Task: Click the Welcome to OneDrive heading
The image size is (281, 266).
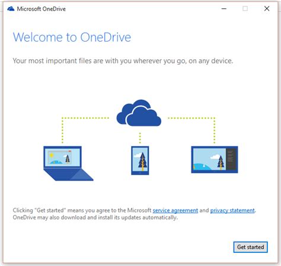Action: (72, 37)
